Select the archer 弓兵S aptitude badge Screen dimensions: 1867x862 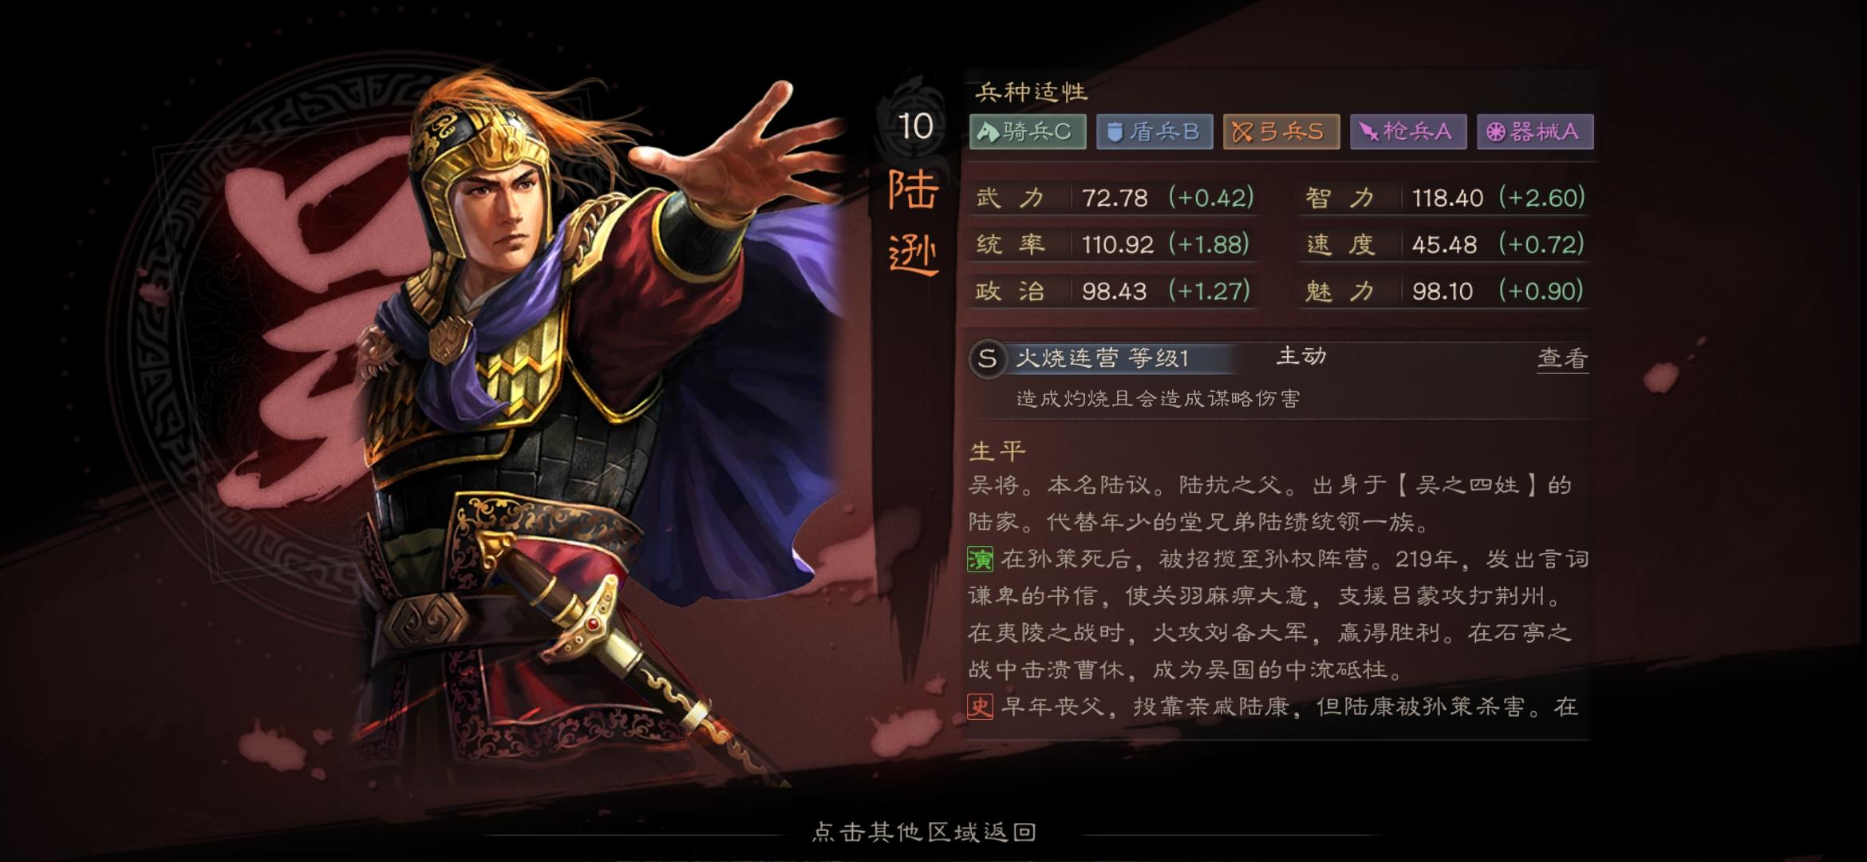(x=1281, y=132)
